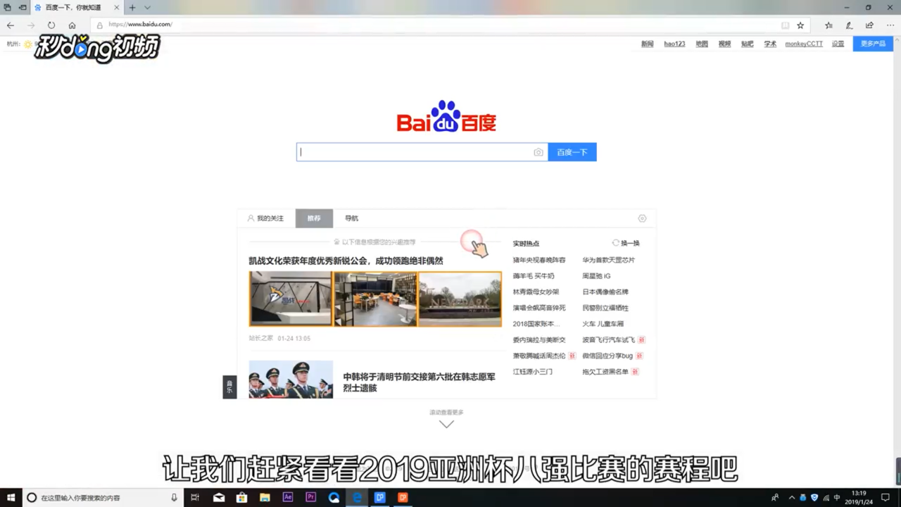Open a new browser tab
901x507 pixels.
point(132,8)
